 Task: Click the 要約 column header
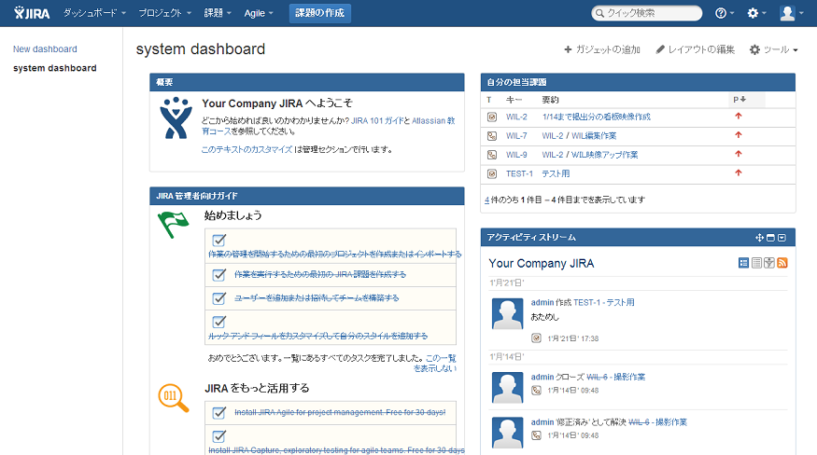pyautogui.click(x=550, y=100)
